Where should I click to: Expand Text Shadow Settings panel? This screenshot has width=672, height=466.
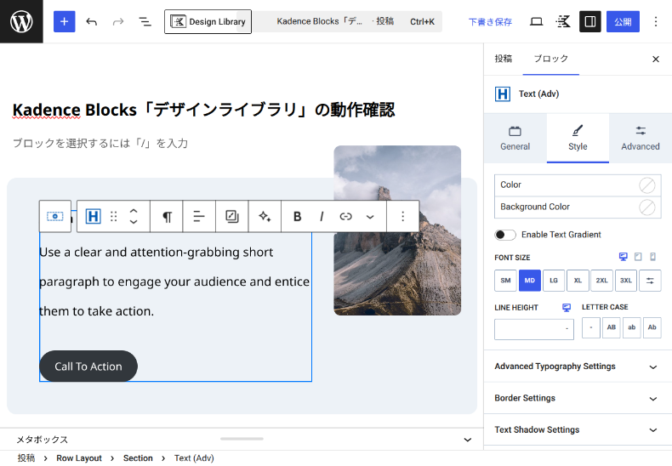click(x=576, y=430)
